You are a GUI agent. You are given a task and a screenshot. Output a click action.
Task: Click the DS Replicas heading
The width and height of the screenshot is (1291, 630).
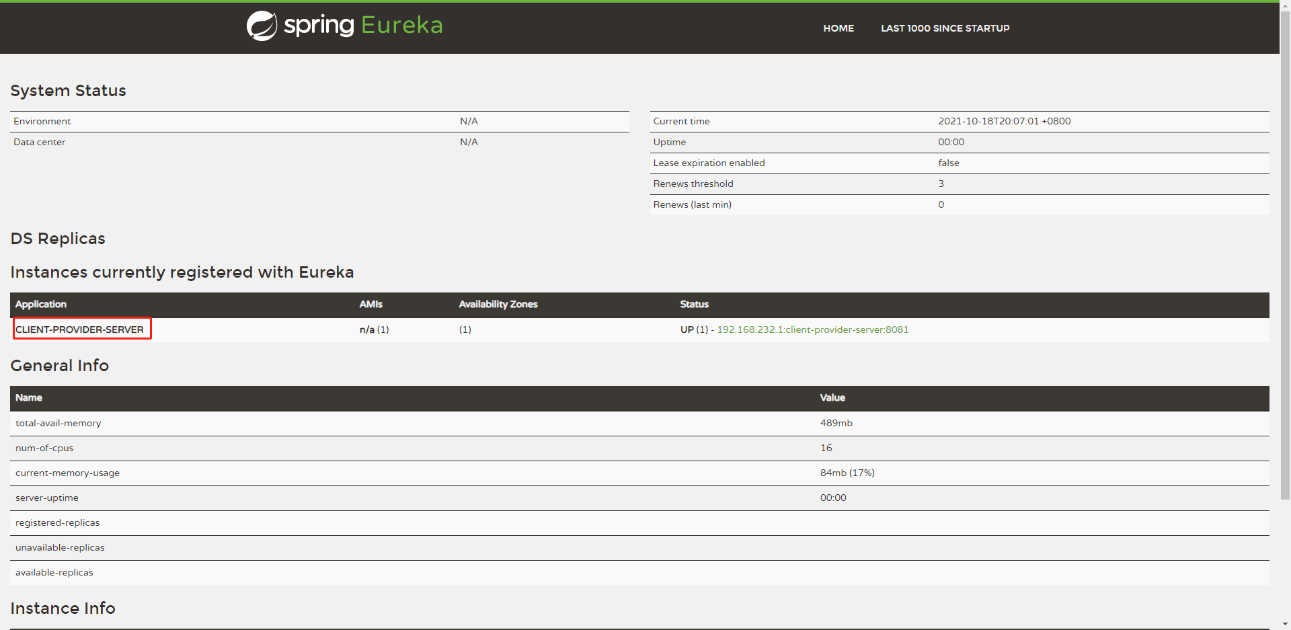[x=58, y=239]
